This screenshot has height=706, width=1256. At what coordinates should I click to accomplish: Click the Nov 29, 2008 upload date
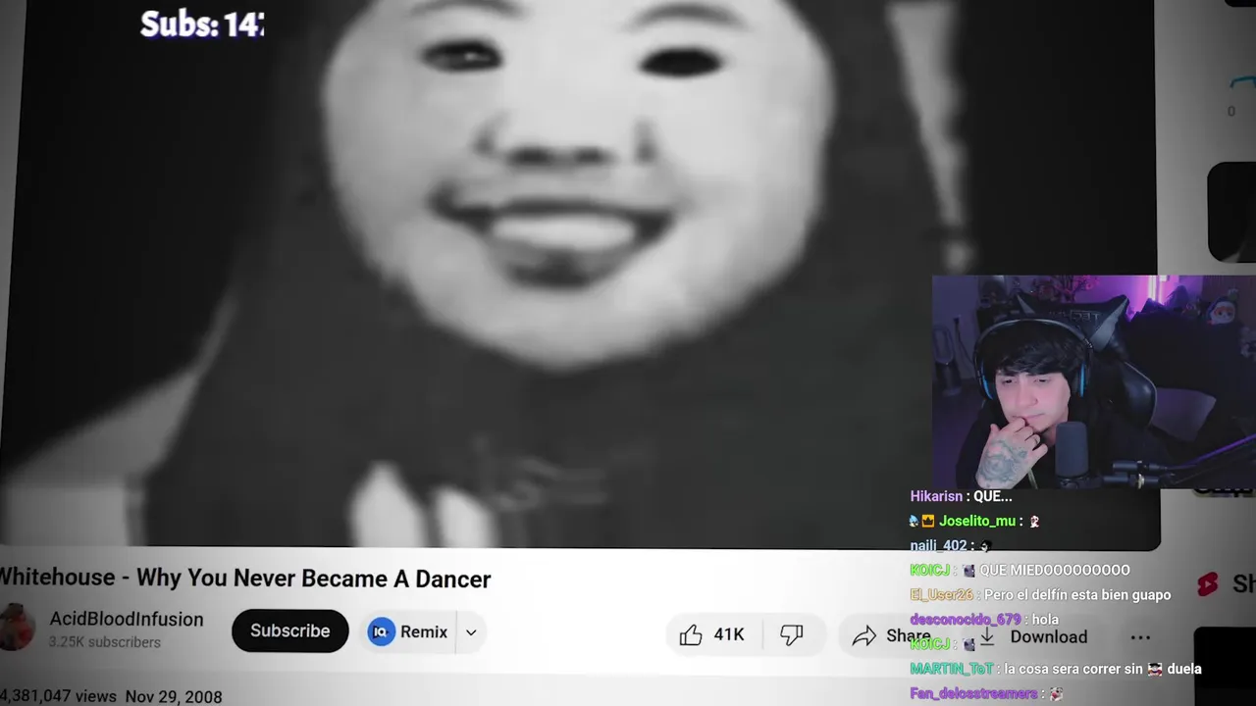click(x=174, y=696)
